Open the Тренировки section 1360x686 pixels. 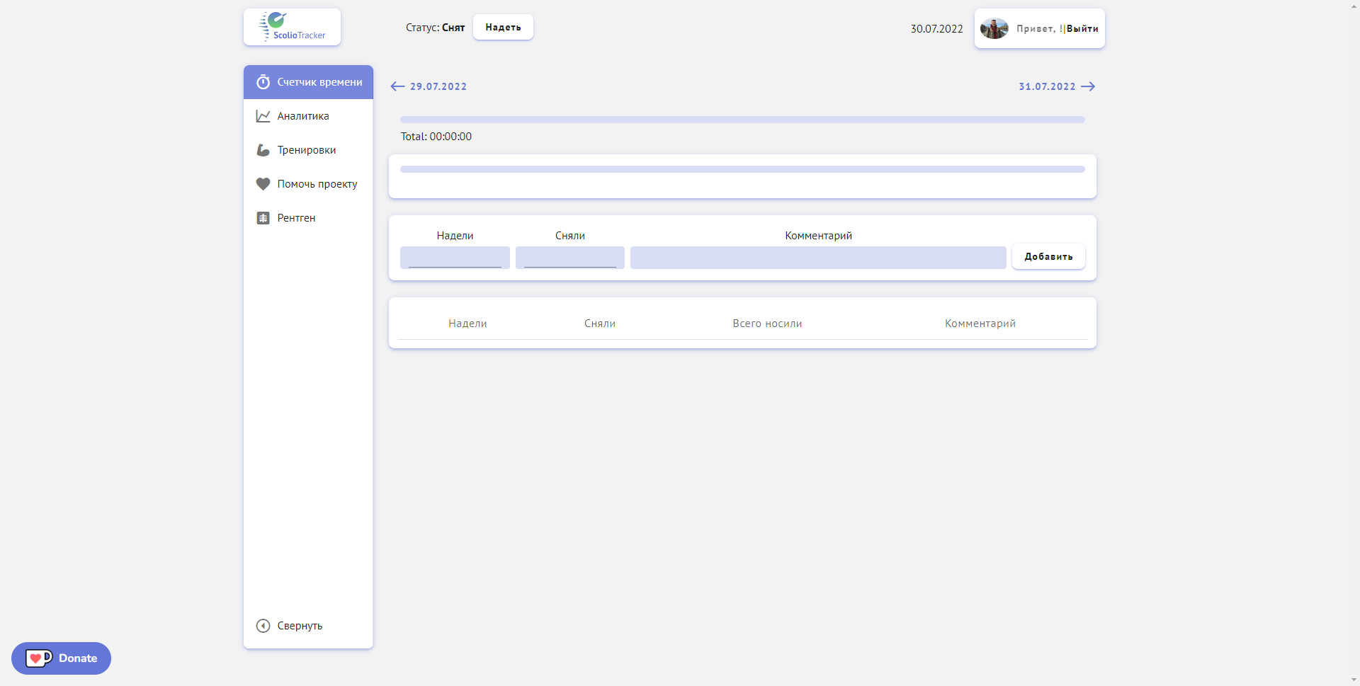coord(307,150)
